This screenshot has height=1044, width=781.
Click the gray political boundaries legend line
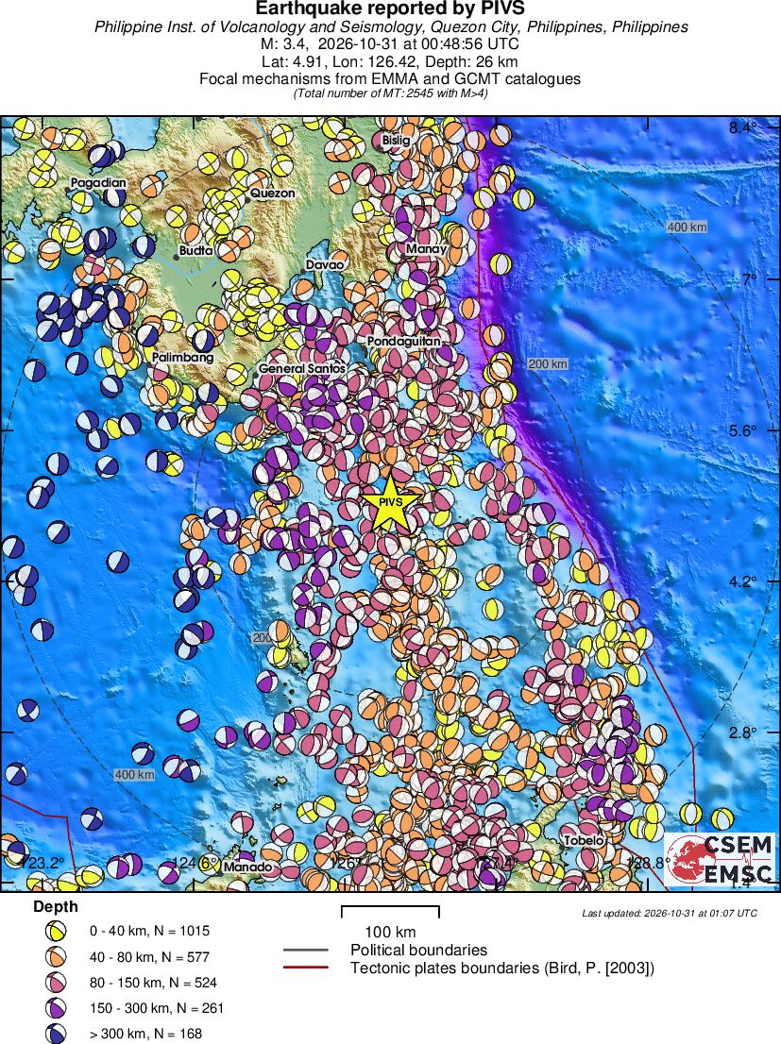point(305,951)
